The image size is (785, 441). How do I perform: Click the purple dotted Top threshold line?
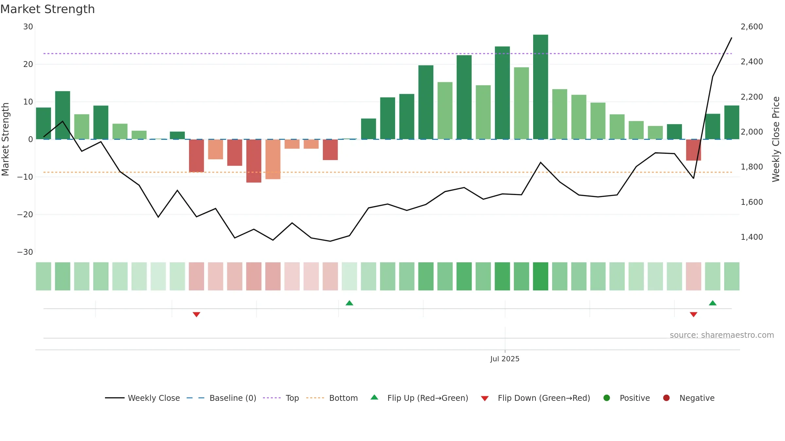(388, 54)
